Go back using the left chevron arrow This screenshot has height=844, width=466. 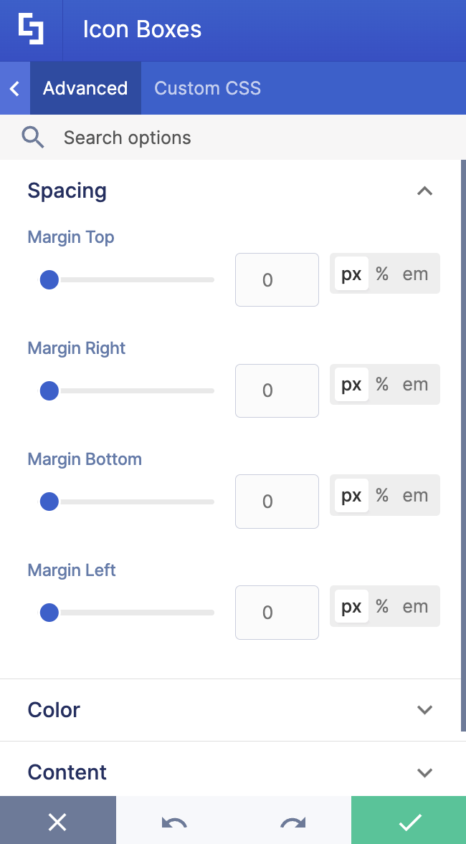(15, 88)
